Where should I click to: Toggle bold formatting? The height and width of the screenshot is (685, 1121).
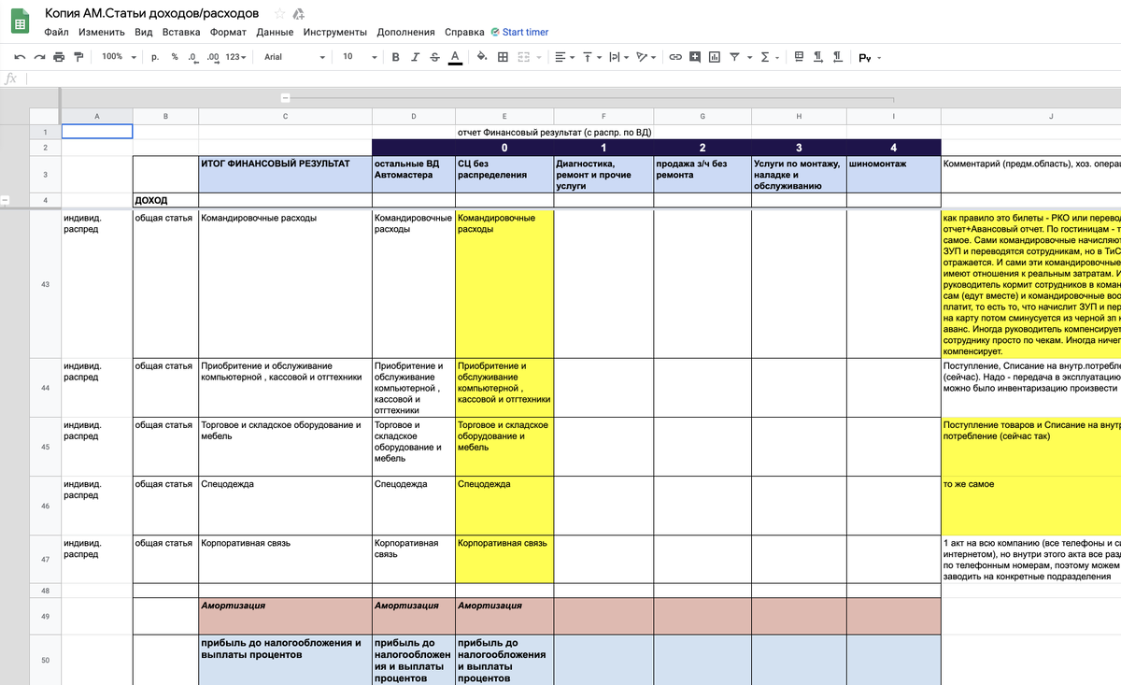pos(396,57)
